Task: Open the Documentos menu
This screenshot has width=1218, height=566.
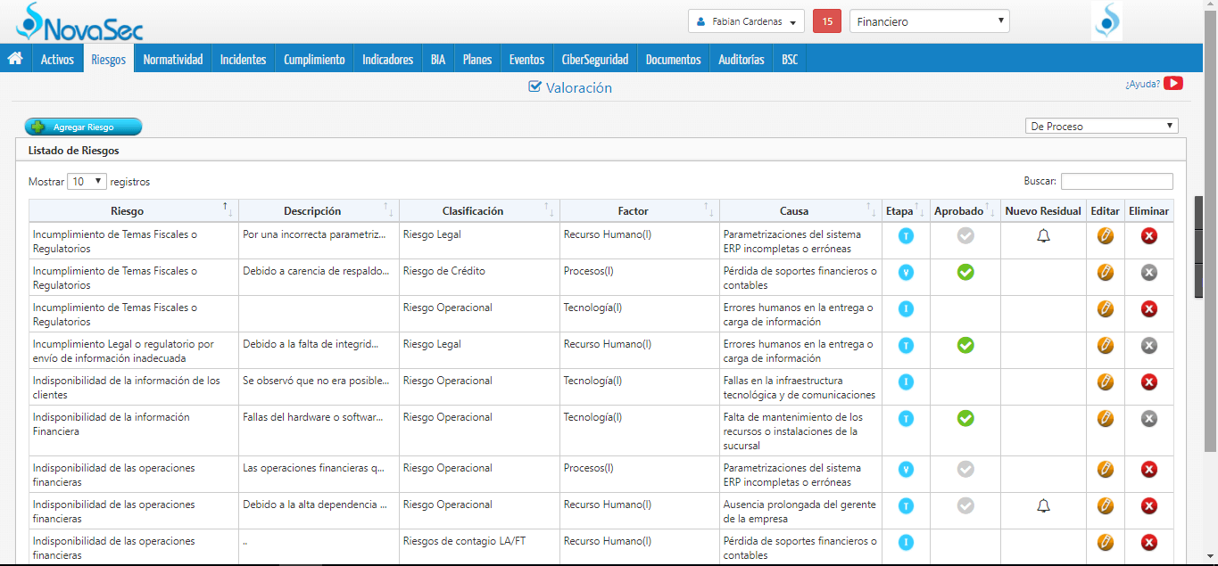Action: 673,59
